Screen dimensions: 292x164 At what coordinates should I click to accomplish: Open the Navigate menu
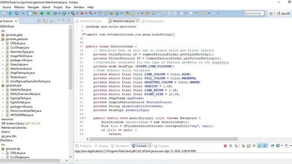pyautogui.click(x=33, y=7)
